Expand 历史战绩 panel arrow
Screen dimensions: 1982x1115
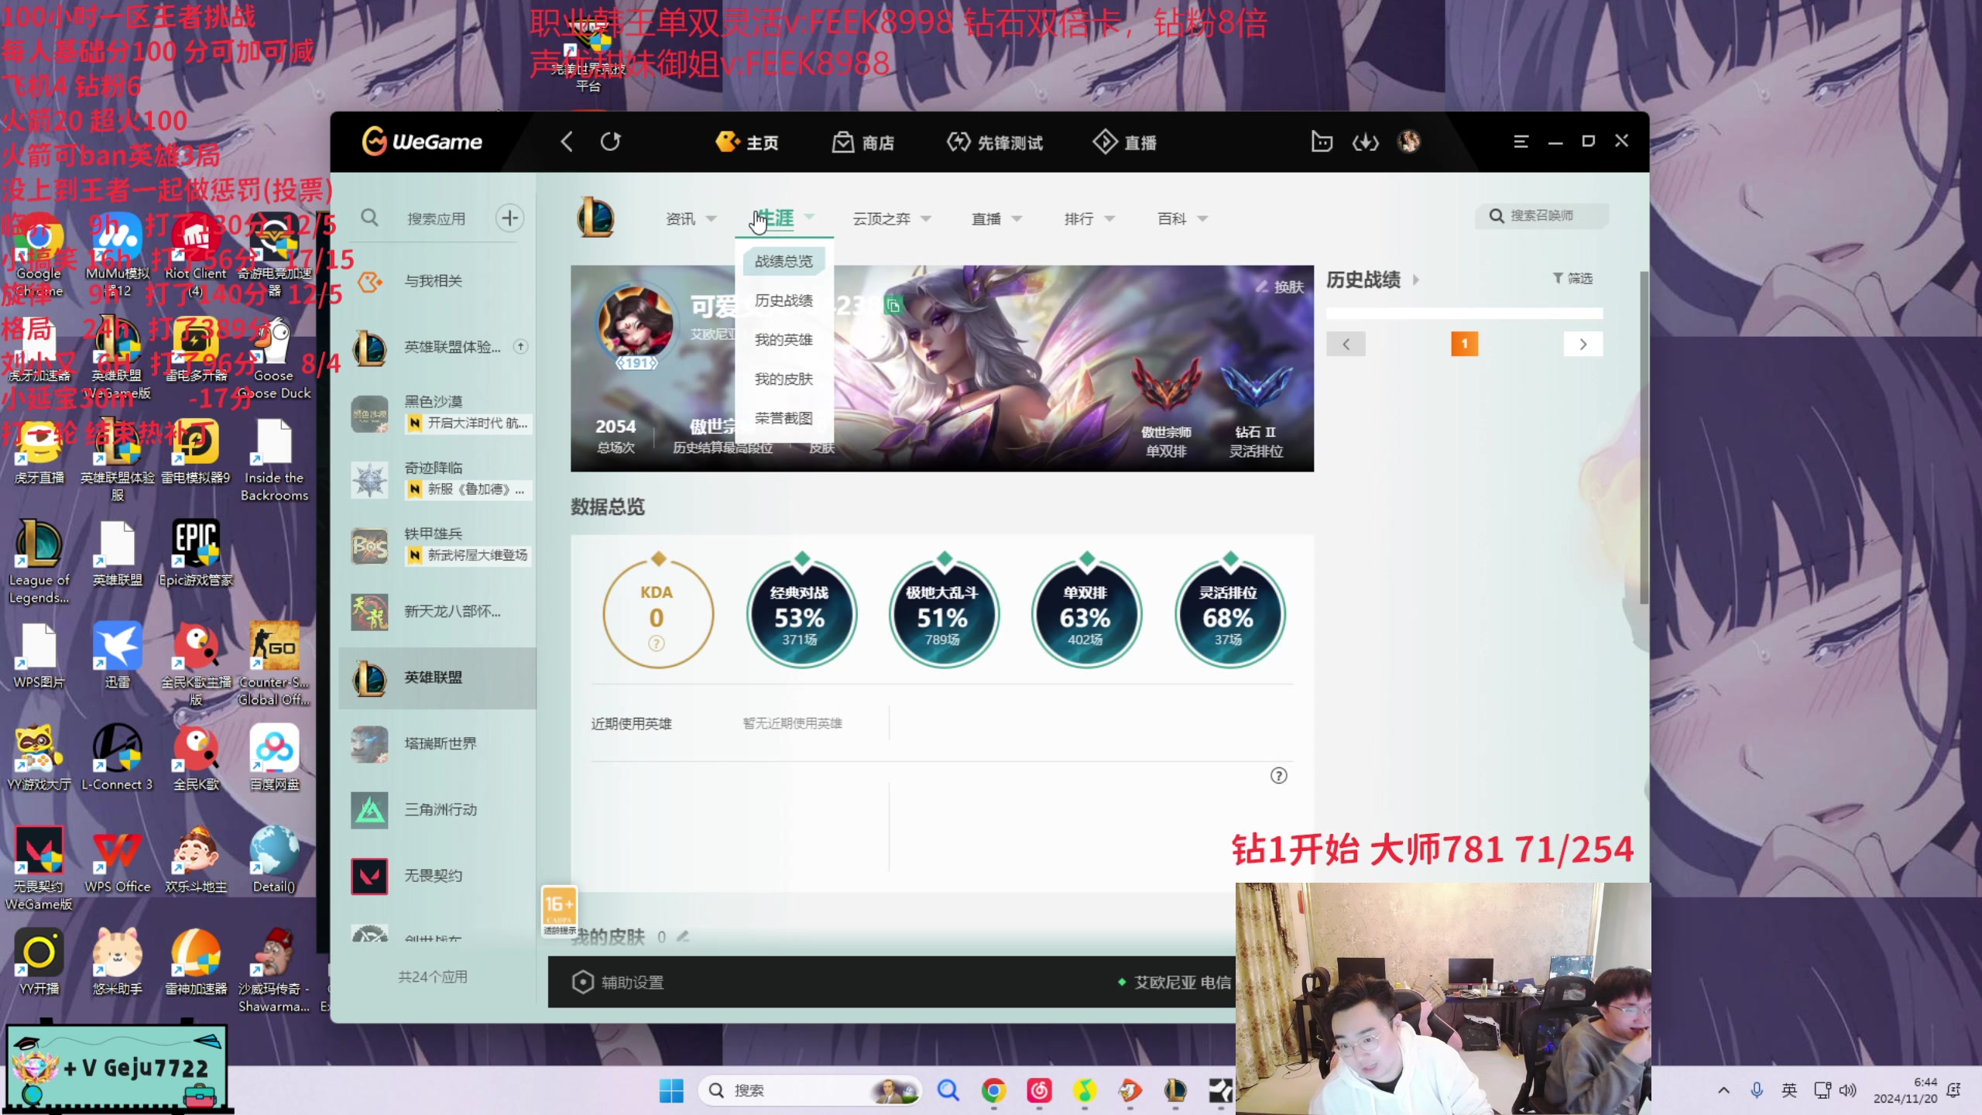pos(1416,280)
